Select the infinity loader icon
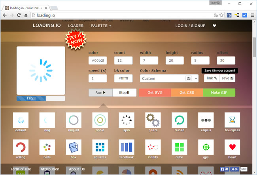Image resolution: width=257 pixels, height=175 pixels. 153,147
